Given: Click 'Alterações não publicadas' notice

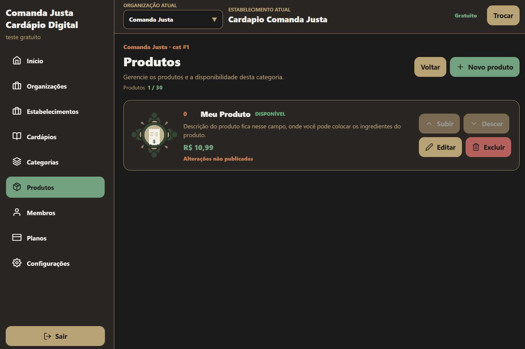Looking at the screenshot, I should (x=218, y=159).
